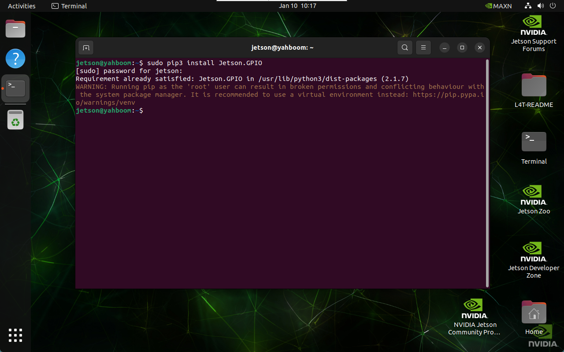The width and height of the screenshot is (564, 352).
Task: Click the Terminal icon in the dock
Action: (x=15, y=88)
